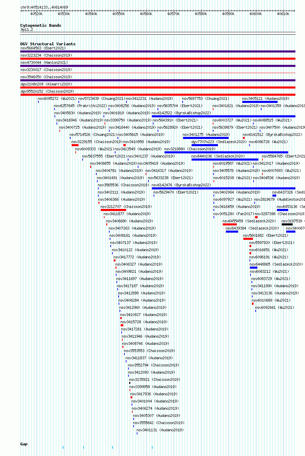Viewport: 305px width, 456px height.
Task: Click nsv5635704 (Ebert2021) label
Action: tap(180, 106)
